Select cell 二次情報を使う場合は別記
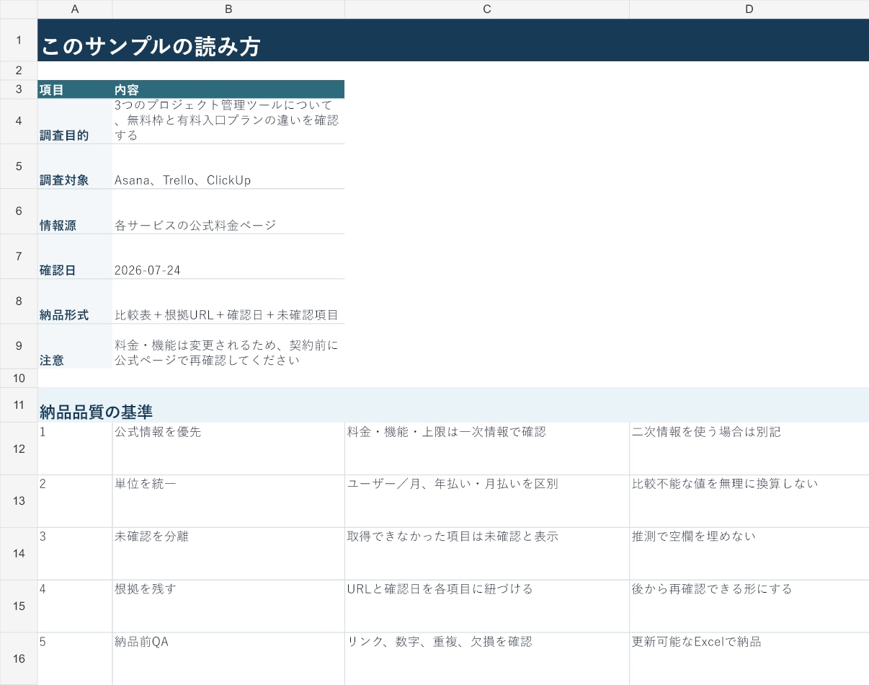The width and height of the screenshot is (869, 685). coord(749,448)
